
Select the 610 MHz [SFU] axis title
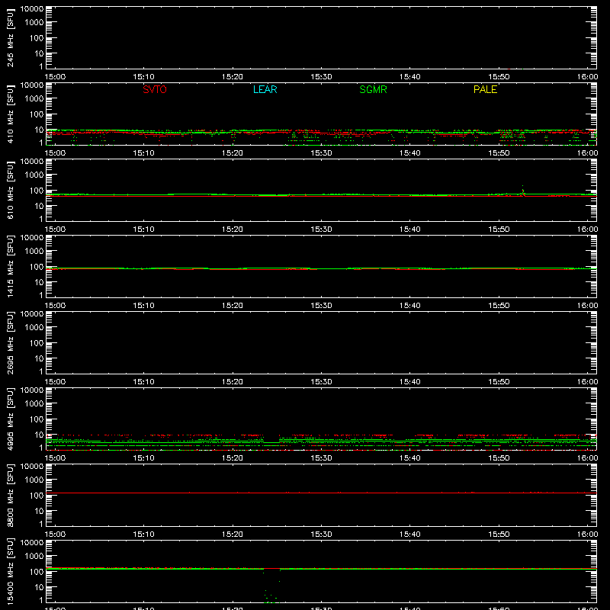pos(11,190)
